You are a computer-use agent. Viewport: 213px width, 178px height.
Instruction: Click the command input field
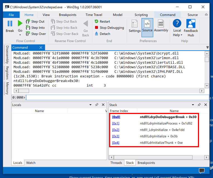pyautogui.click(x=117, y=98)
